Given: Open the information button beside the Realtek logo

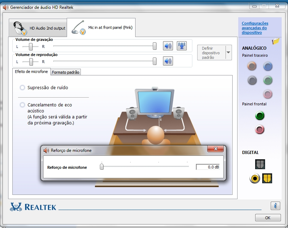Looking at the screenshot, I should (275, 205).
